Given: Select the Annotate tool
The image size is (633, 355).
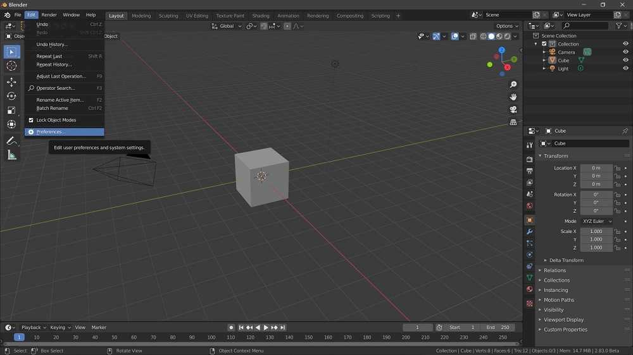Looking at the screenshot, I should tap(11, 141).
